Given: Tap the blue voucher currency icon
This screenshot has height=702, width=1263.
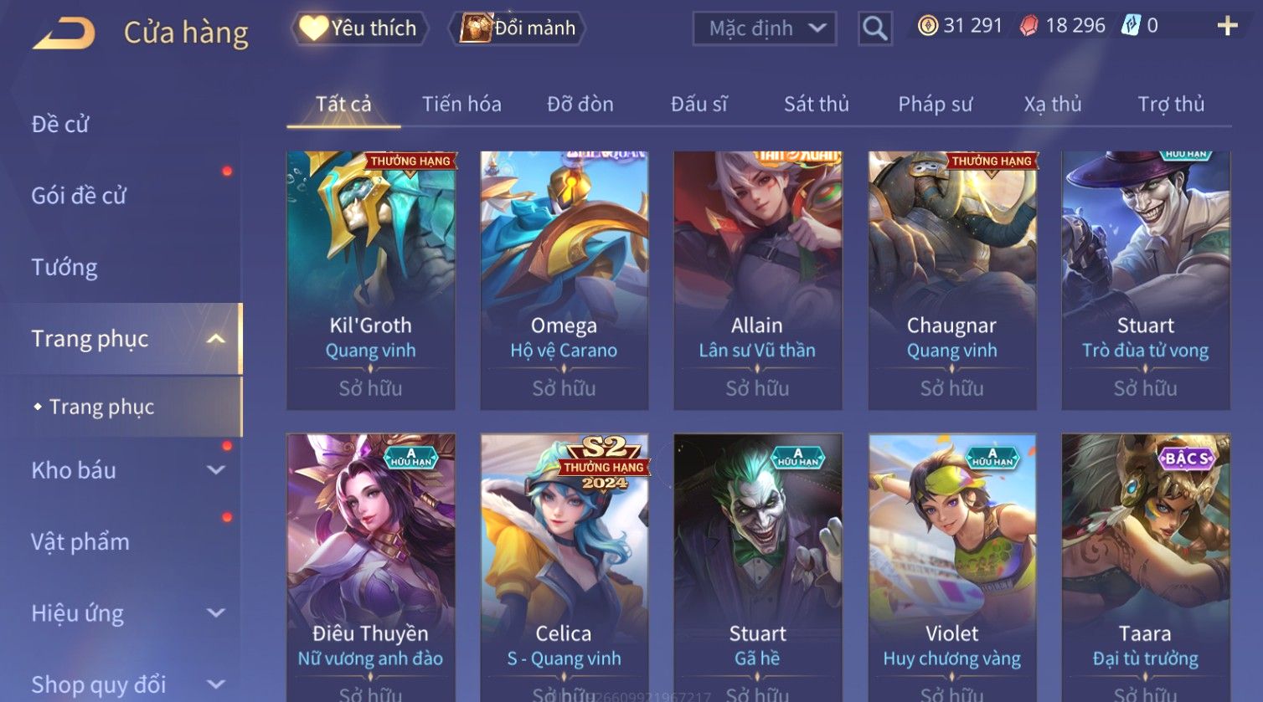Looking at the screenshot, I should pyautogui.click(x=1131, y=26).
